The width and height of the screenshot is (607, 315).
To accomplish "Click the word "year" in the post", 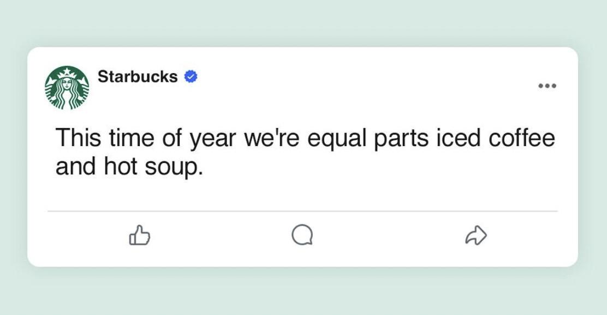I will (x=212, y=139).
